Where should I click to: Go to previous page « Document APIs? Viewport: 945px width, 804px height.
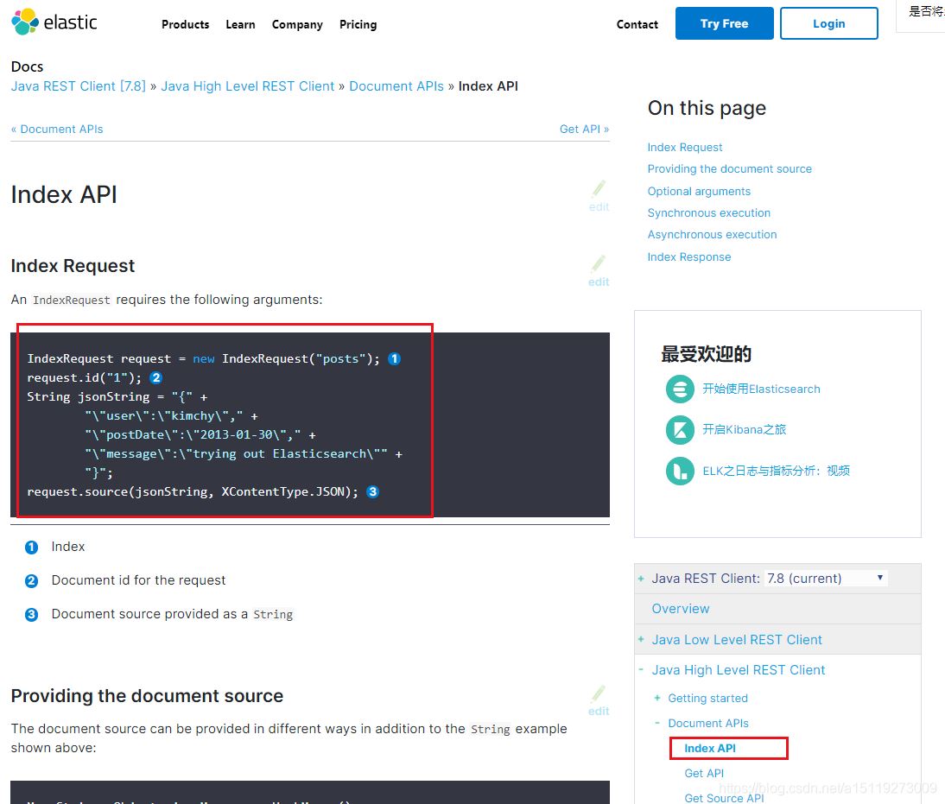(57, 129)
